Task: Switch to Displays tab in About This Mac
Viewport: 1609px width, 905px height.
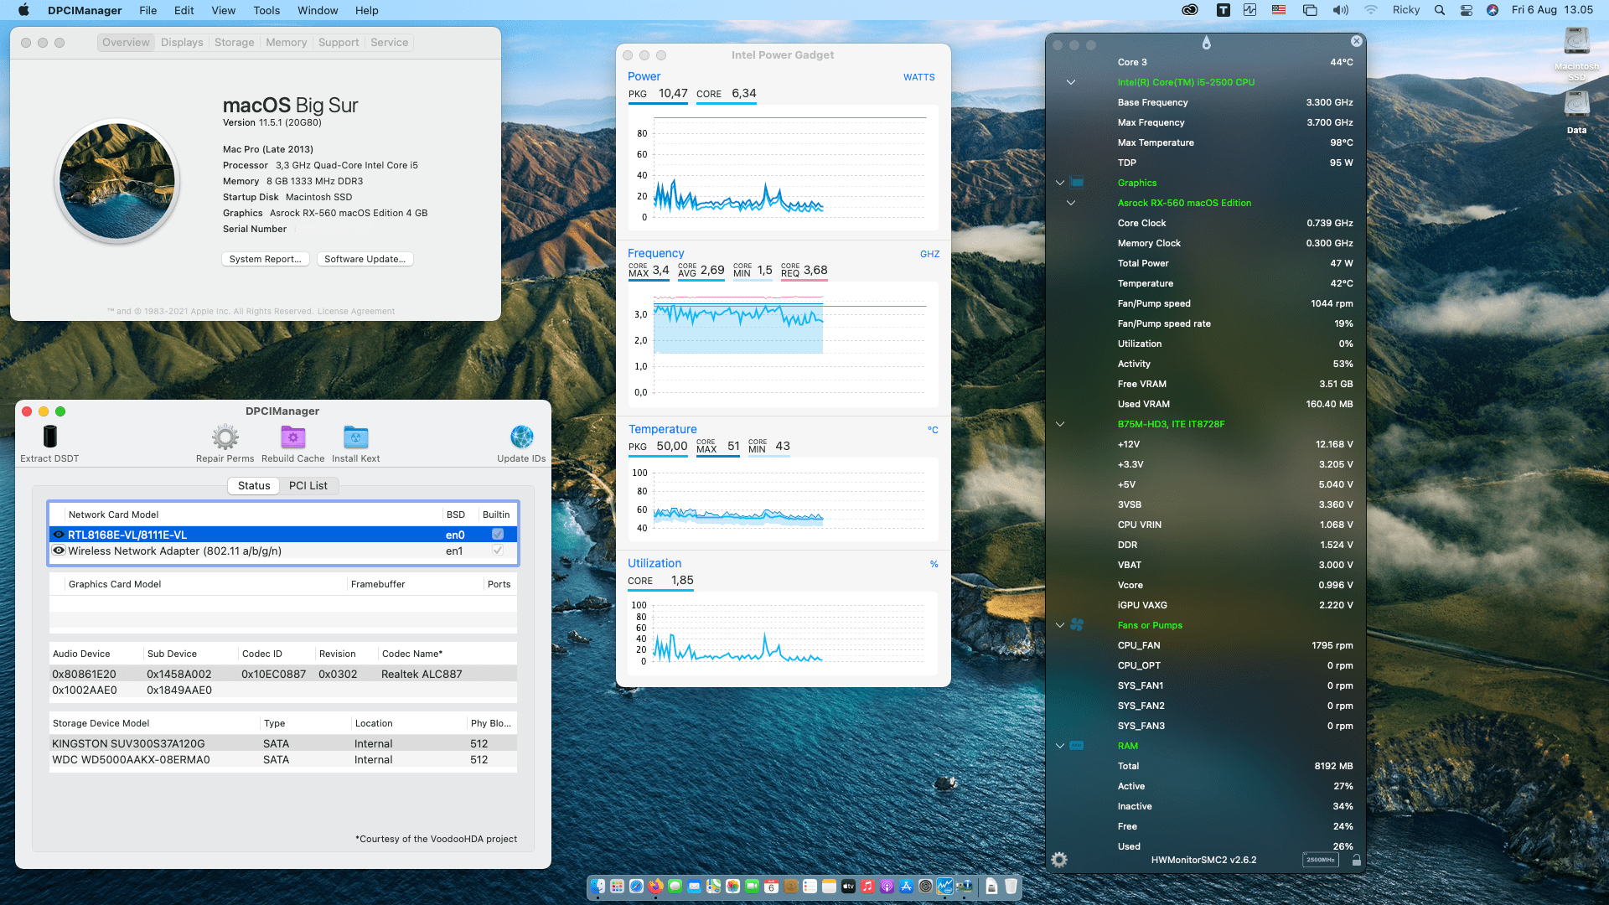Action: (x=182, y=43)
